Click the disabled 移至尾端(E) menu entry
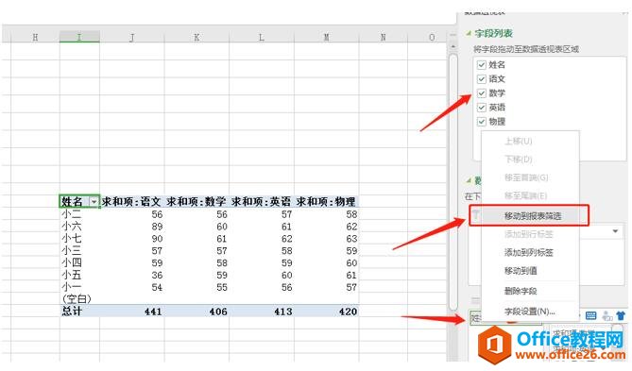 [525, 195]
